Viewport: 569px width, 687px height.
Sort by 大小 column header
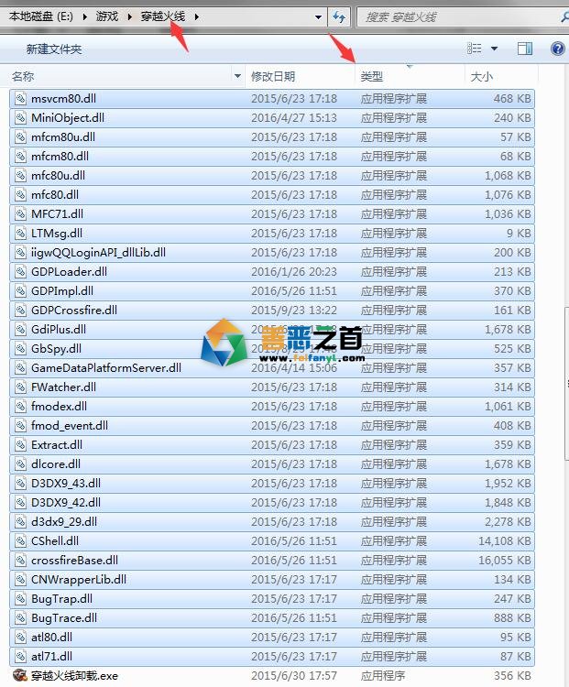(482, 76)
